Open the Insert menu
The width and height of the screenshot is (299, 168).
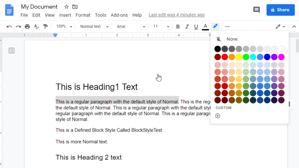65,15
